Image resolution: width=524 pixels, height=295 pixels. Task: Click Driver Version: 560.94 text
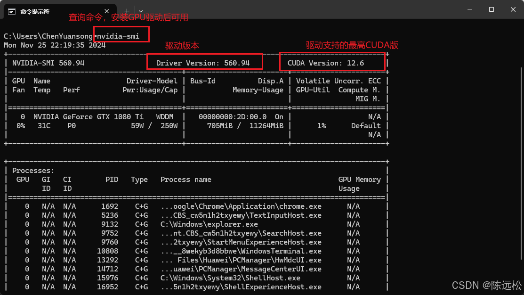[203, 63]
